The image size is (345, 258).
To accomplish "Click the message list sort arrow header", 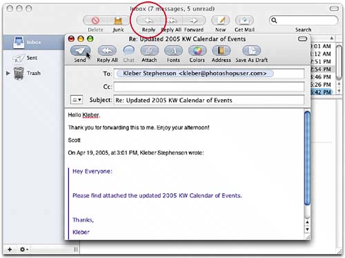I will (331, 38).
